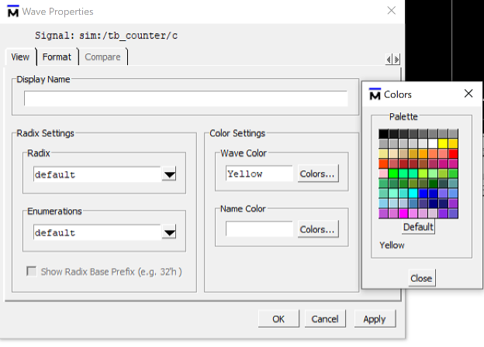Focus the Display Name text field
Viewport: 484px width, 347px height.
186,98
